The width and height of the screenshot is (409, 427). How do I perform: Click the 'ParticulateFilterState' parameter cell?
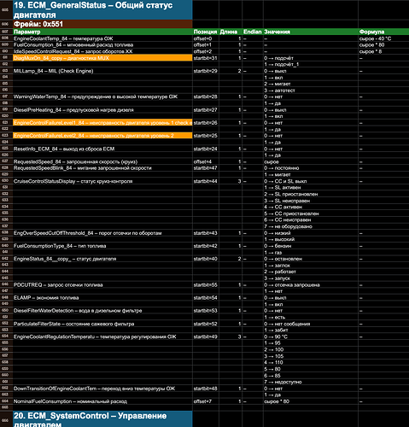pos(102,324)
